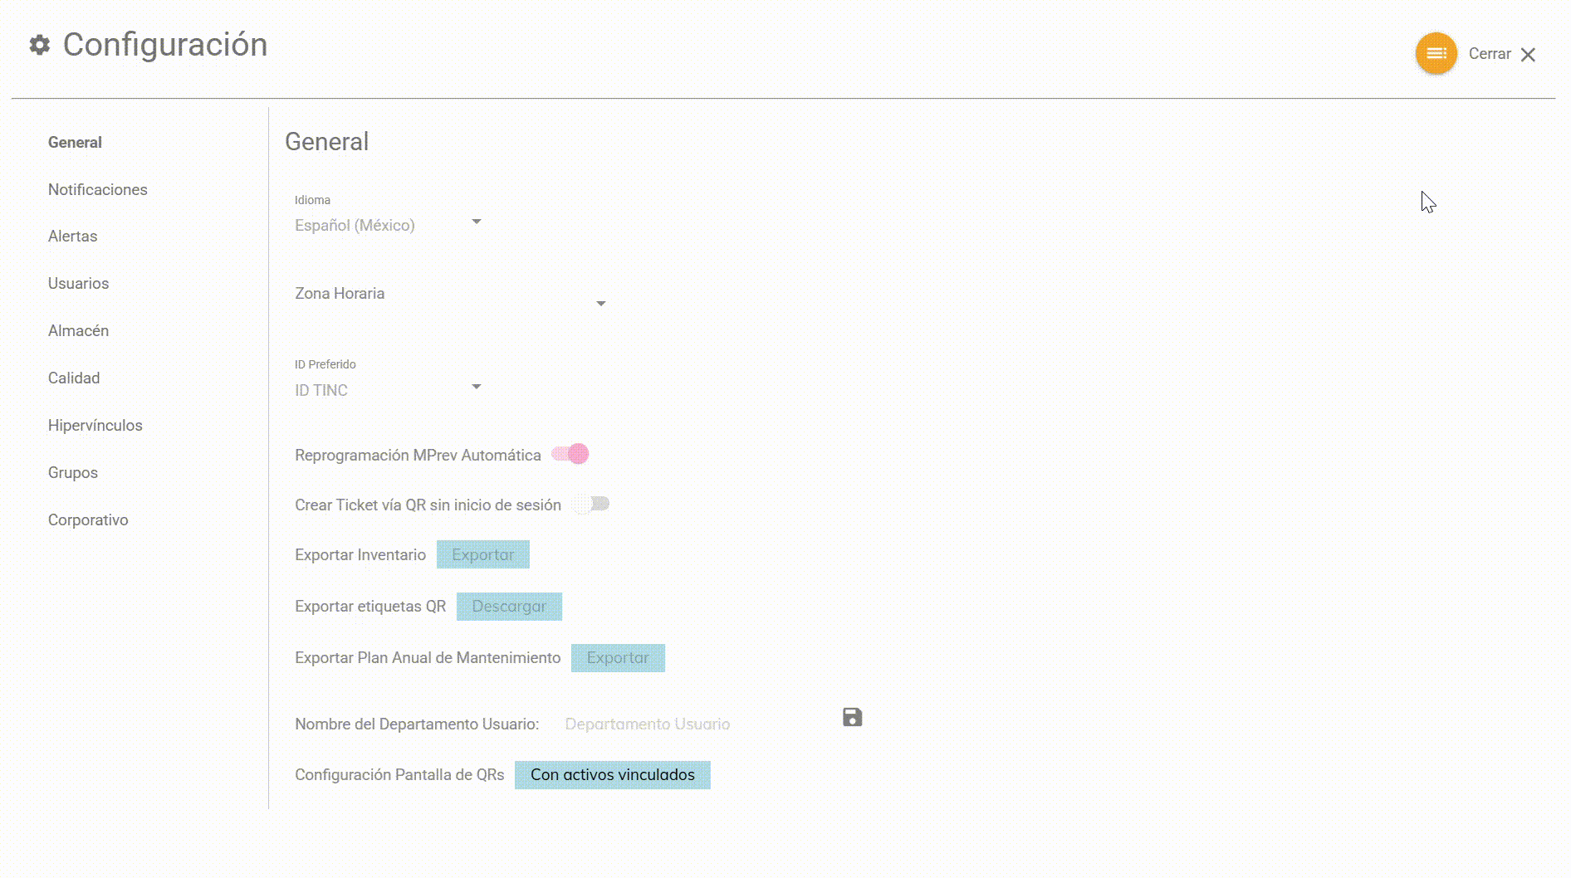Select the General settings tab
This screenshot has width=1571, height=878.
(x=75, y=143)
